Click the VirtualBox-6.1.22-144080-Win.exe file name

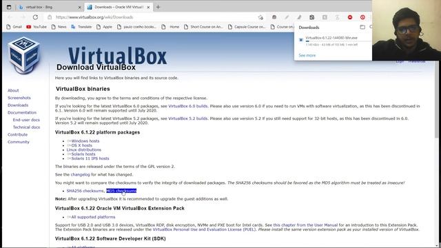(331, 38)
